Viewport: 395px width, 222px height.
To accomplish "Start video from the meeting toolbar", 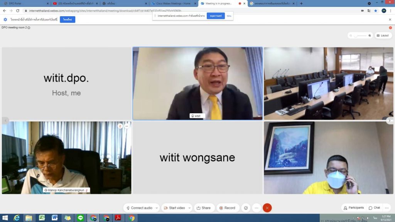I will click(174, 208).
